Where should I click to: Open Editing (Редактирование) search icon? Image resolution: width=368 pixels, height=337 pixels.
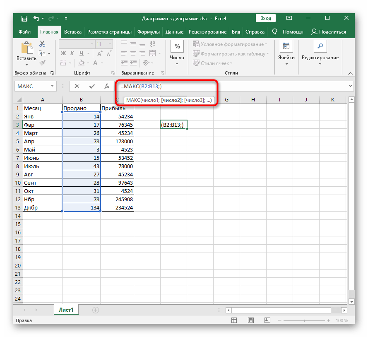[320, 46]
